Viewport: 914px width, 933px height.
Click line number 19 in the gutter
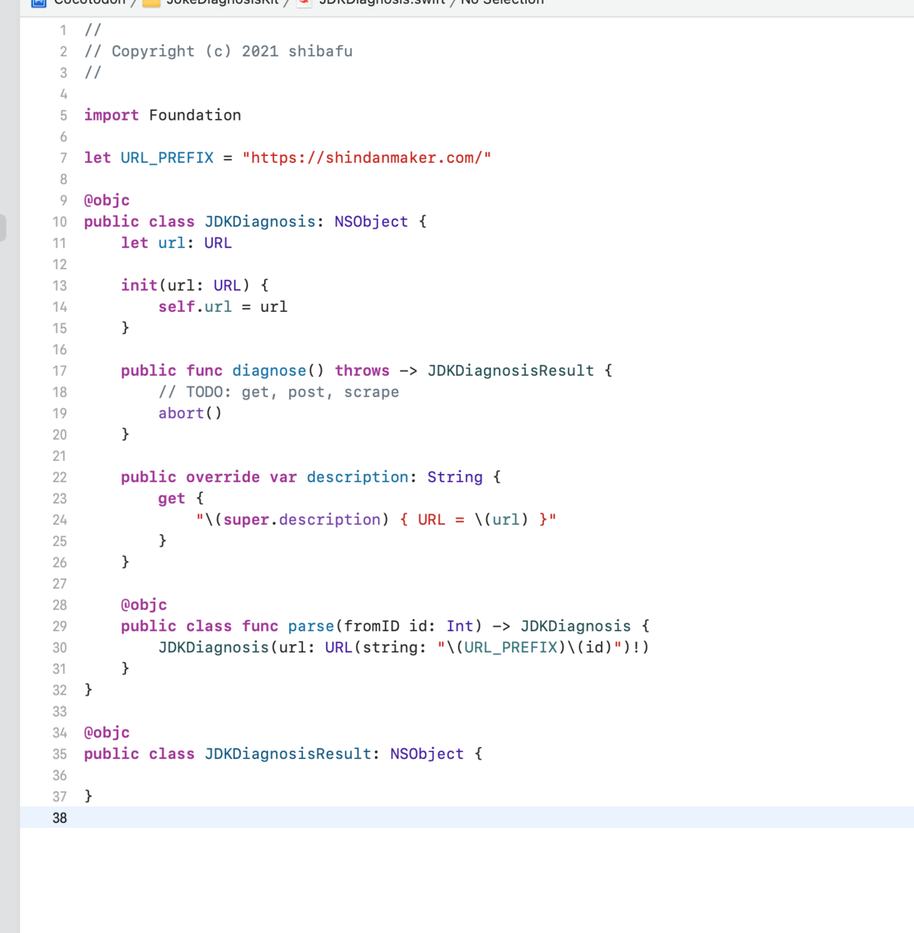59,413
